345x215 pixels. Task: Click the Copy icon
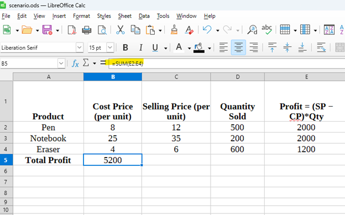pyautogui.click(x=135, y=30)
